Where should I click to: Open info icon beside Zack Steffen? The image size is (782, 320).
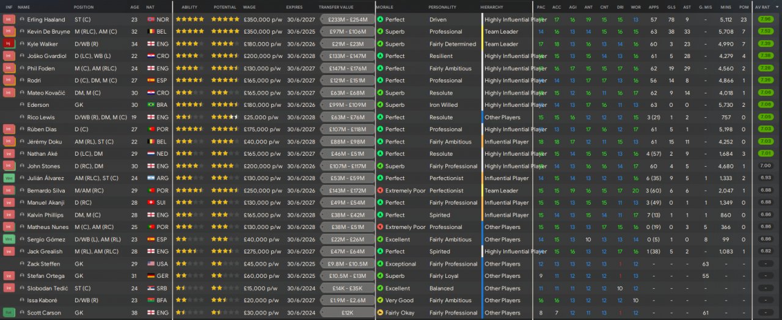22,264
